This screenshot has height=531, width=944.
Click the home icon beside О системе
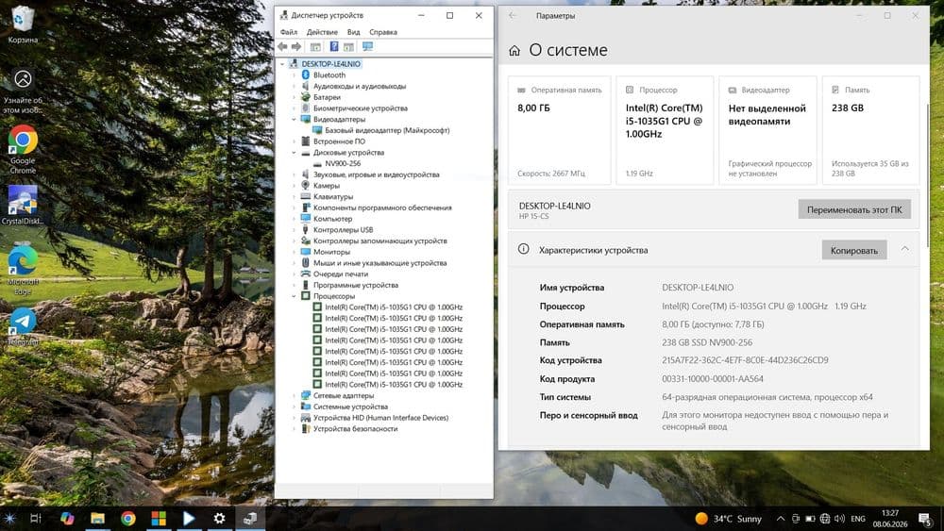(514, 51)
